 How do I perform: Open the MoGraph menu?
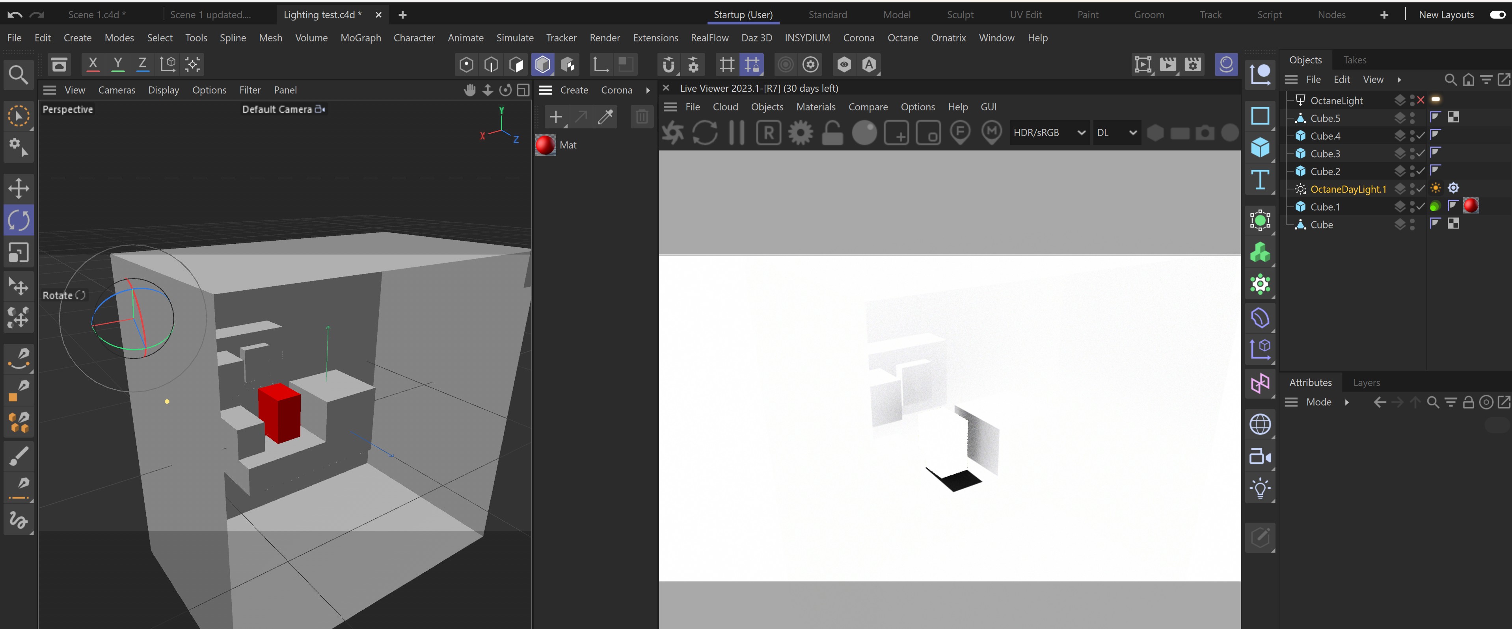point(360,38)
